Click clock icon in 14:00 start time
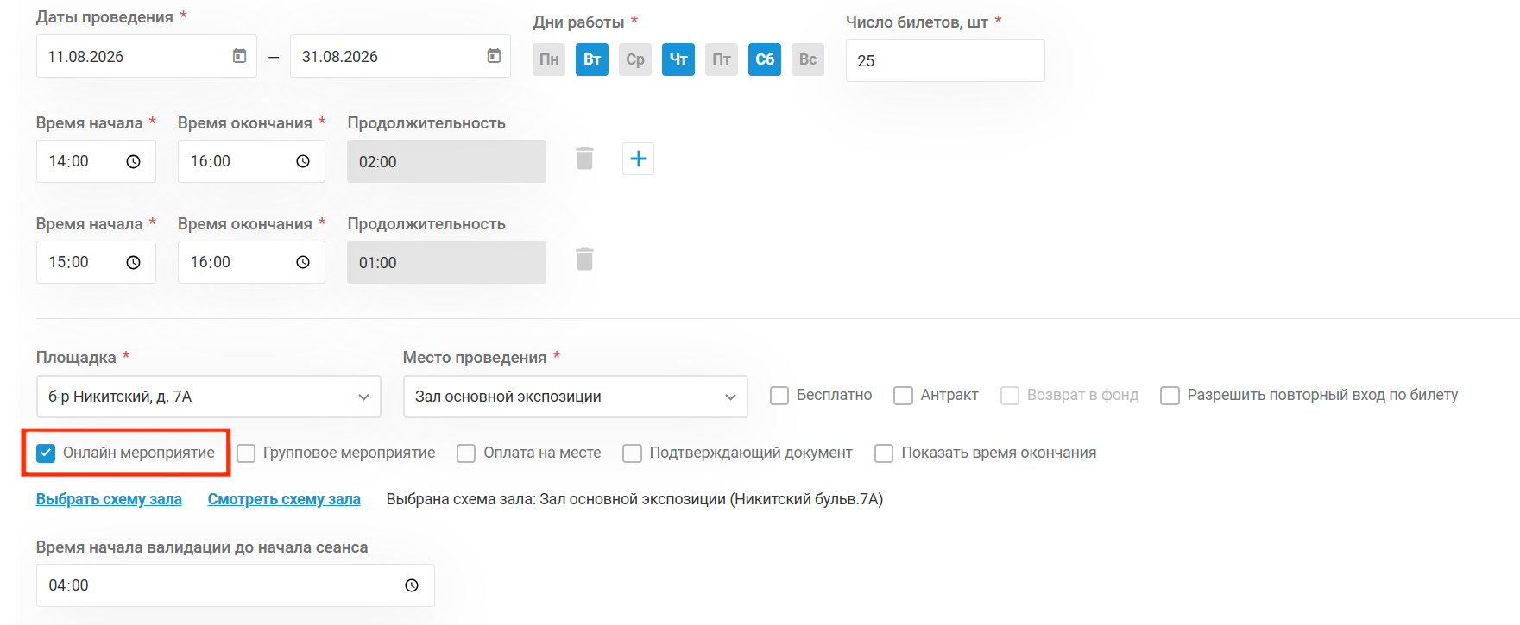The width and height of the screenshot is (1520, 625). [133, 161]
